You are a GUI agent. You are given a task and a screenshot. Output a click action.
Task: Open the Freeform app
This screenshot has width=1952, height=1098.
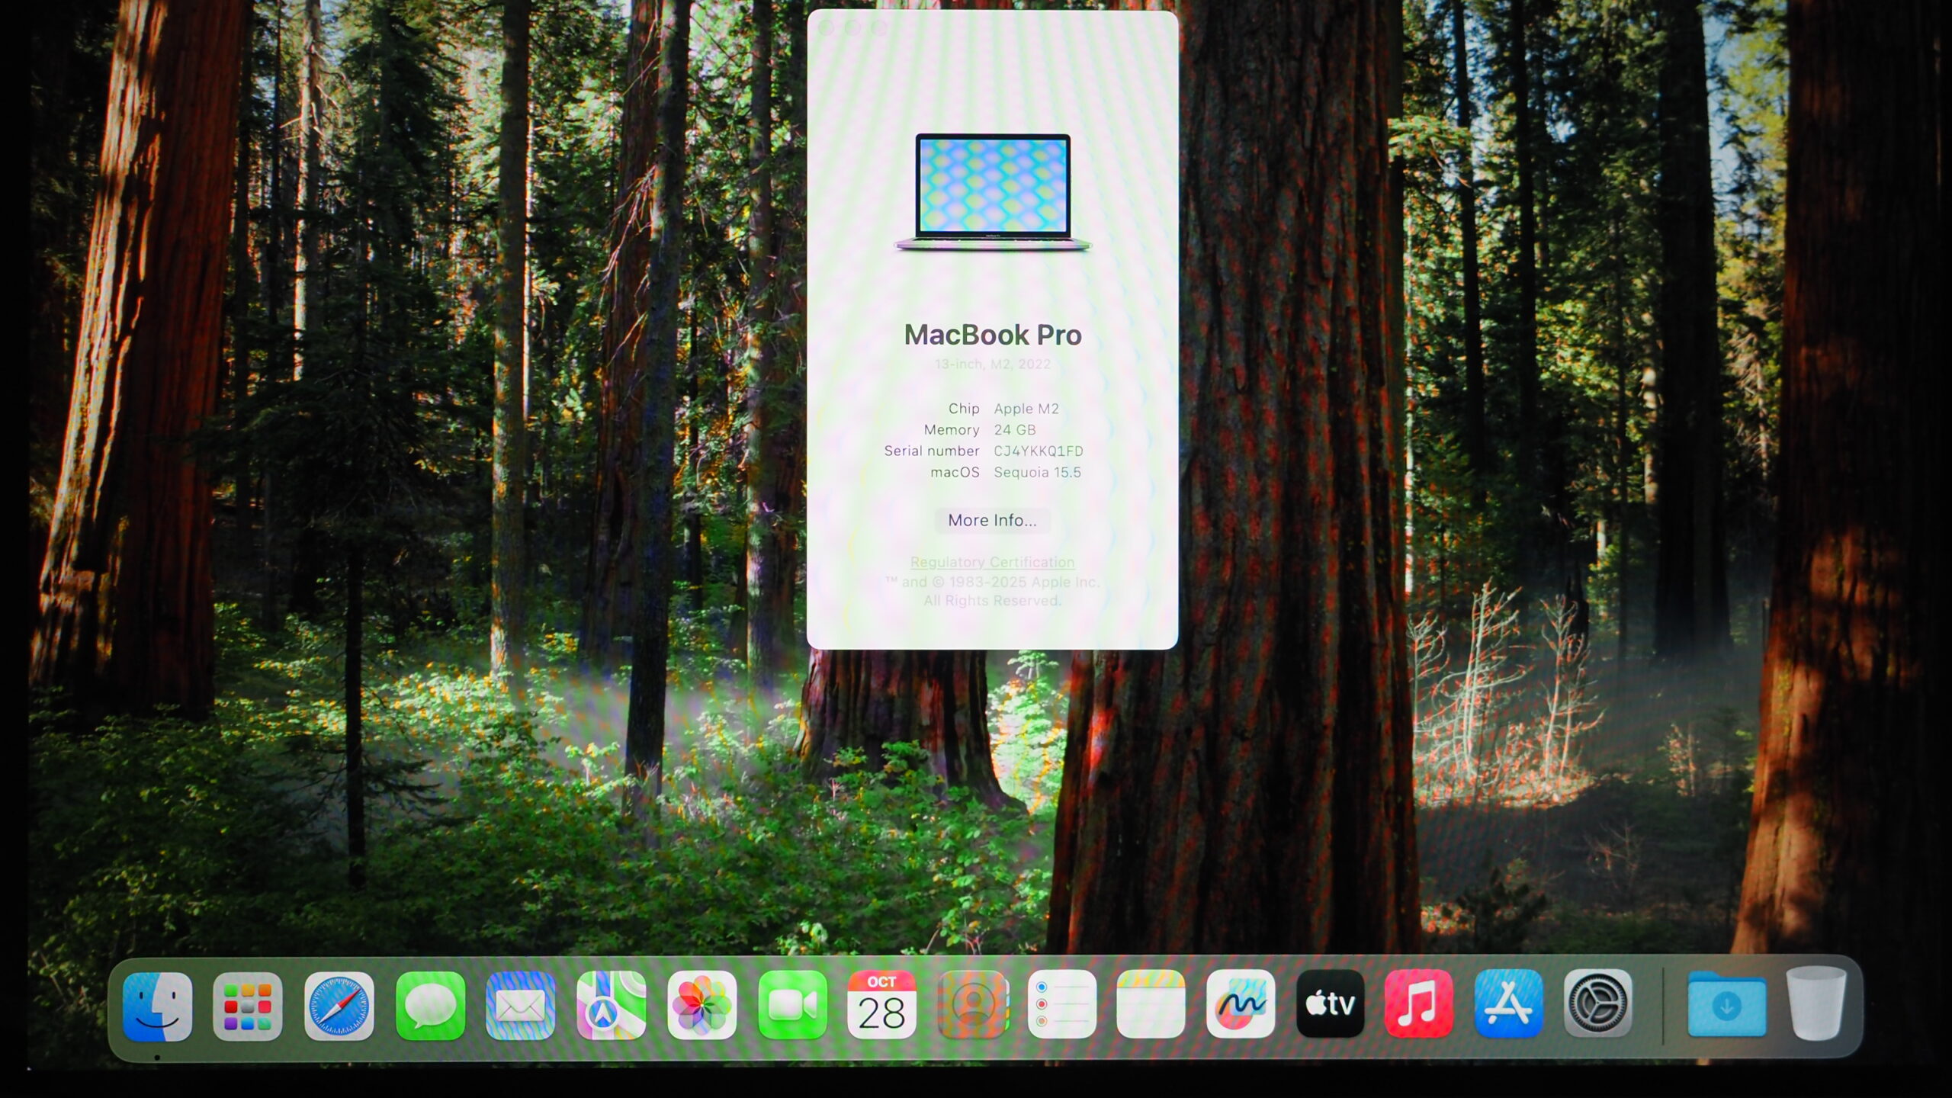pyautogui.click(x=1241, y=1006)
